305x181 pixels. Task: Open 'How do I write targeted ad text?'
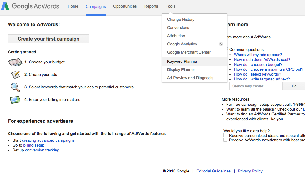[x=262, y=79]
